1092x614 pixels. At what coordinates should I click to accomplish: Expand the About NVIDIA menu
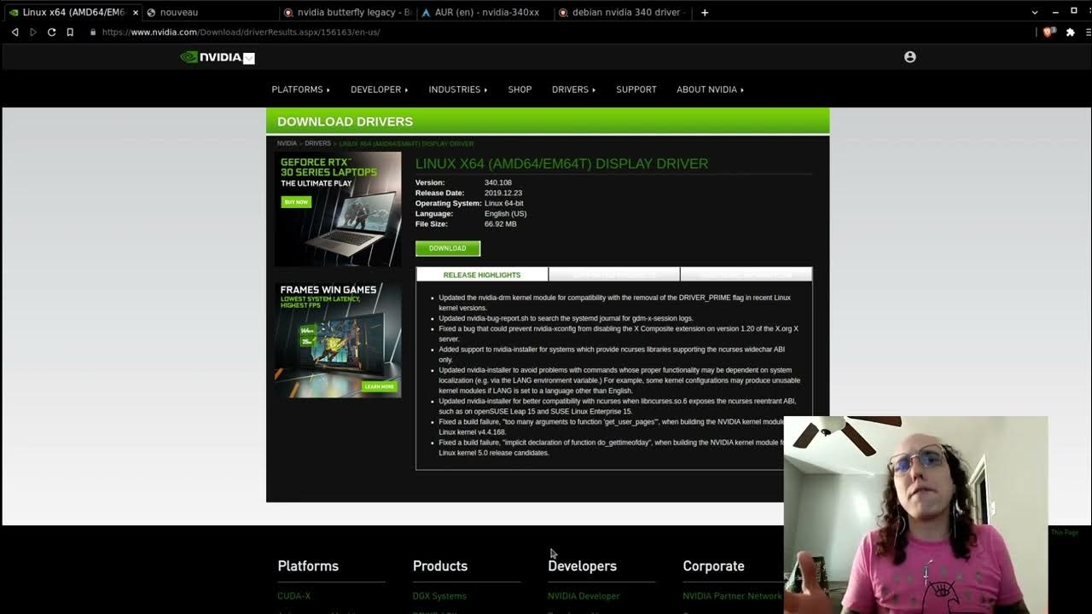[x=710, y=90]
